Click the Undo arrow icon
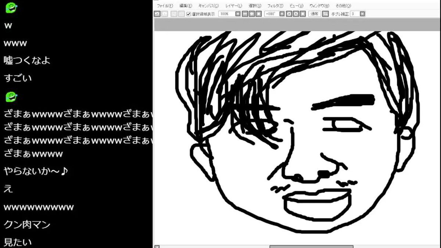Screen dimensions: 441x248 coord(157,14)
